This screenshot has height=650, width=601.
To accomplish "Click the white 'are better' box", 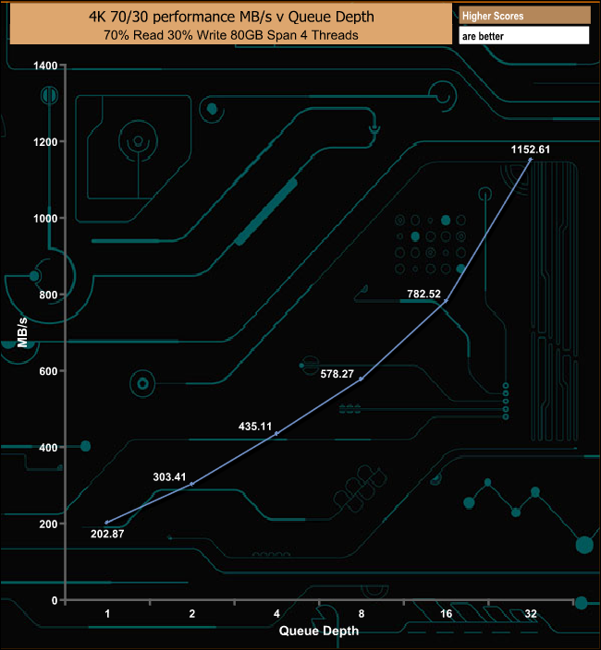I will (523, 36).
